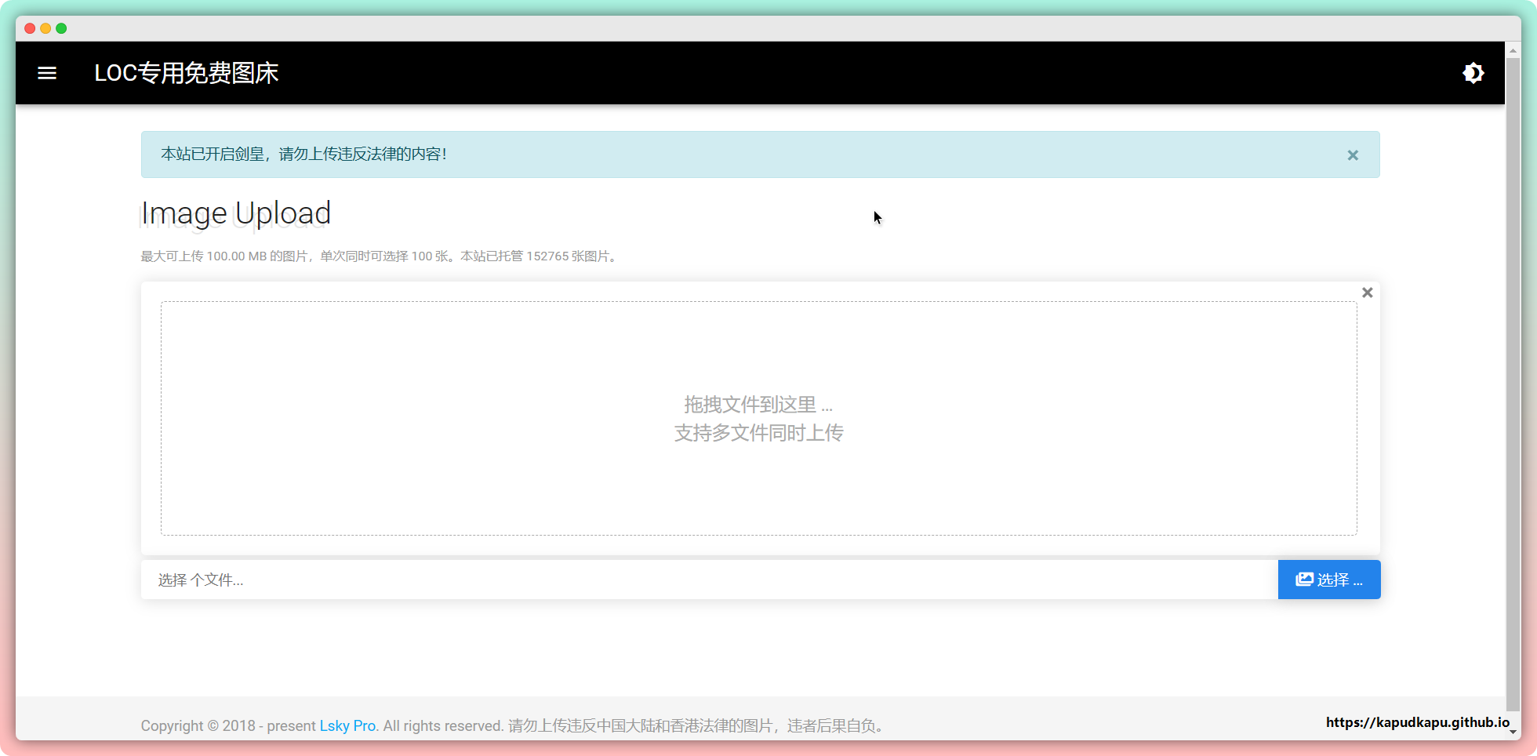Click the 100.00 MB upload limit text
Image resolution: width=1537 pixels, height=756 pixels.
237,256
